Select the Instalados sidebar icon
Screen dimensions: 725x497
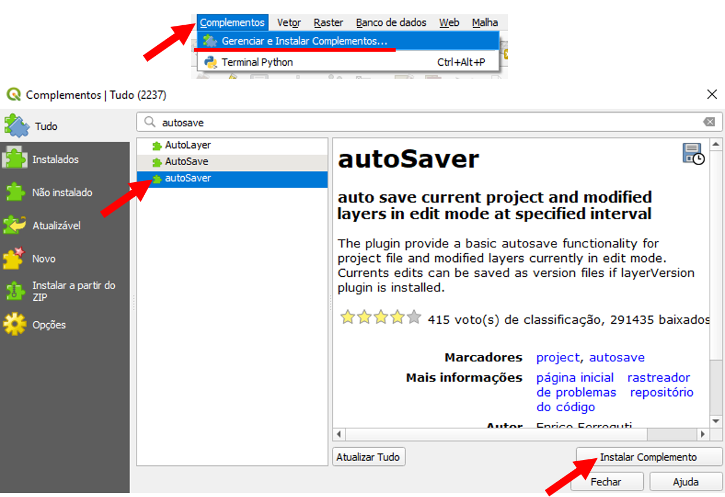[x=15, y=159]
